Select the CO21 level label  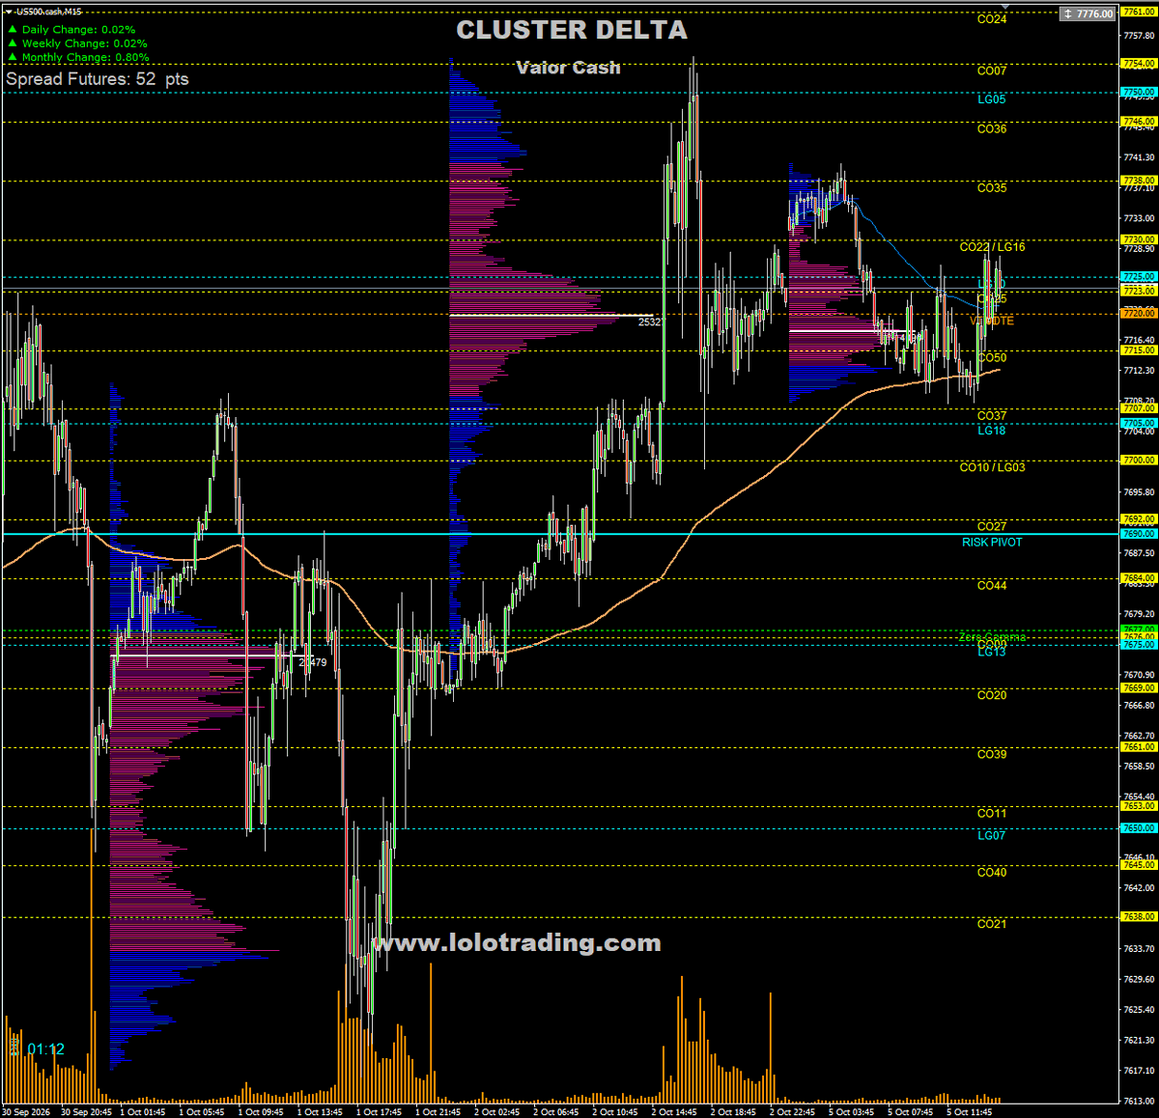pyautogui.click(x=992, y=925)
